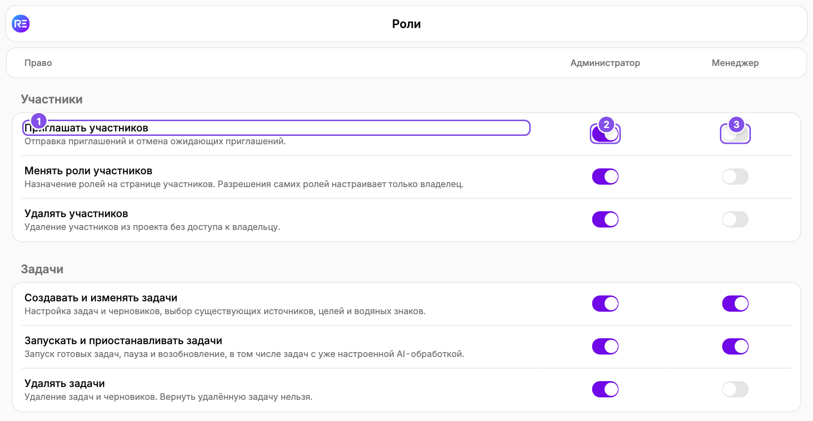
Task: Select the Приглашать участников row label
Action: pos(86,128)
